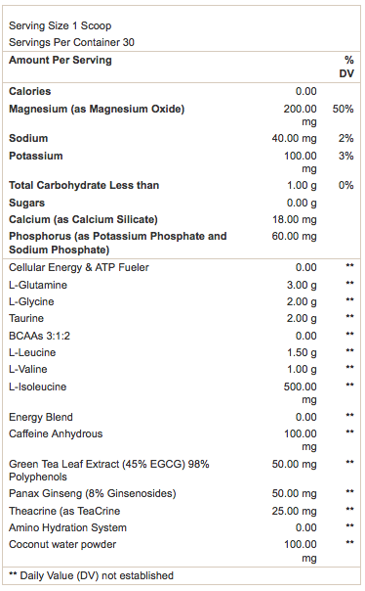Image resolution: width=365 pixels, height=591 pixels.
Task: Click the Theacrine (as TeaCrine row
Action: coord(182,511)
